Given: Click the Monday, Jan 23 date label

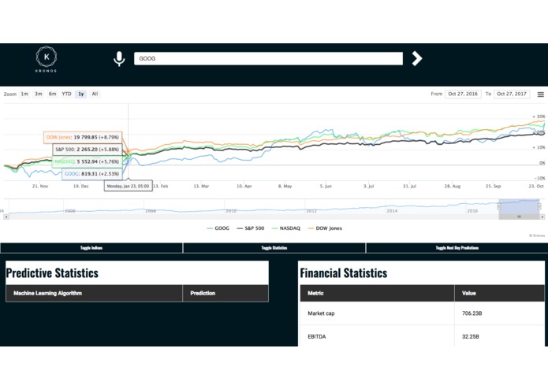Looking at the screenshot, I should 128,186.
